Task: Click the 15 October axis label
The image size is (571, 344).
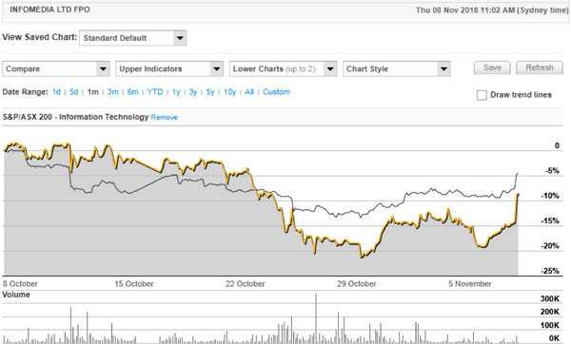Action: tap(134, 283)
